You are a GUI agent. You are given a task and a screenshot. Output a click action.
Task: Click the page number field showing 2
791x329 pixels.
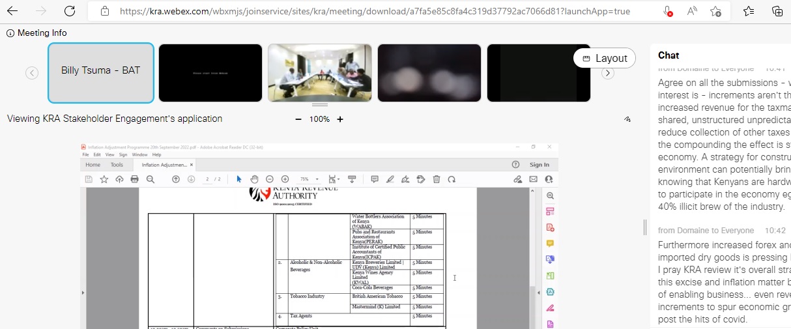point(208,179)
